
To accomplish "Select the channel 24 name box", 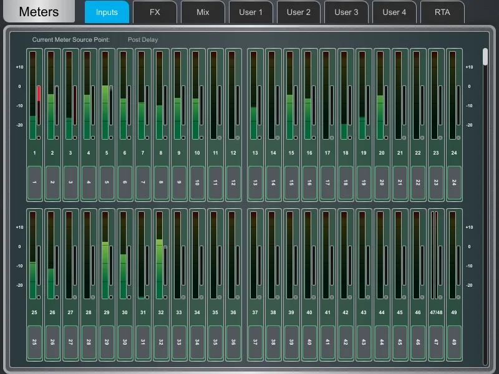I will coord(454,183).
